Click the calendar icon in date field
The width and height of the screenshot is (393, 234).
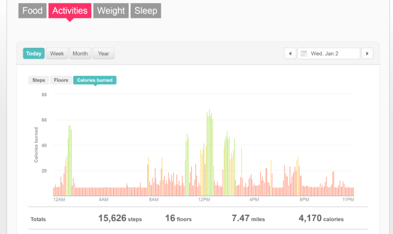point(304,54)
